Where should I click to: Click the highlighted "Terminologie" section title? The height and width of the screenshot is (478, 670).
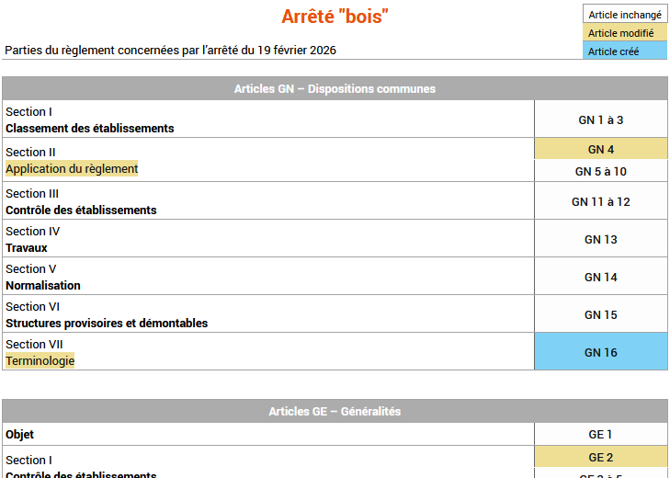pyautogui.click(x=40, y=361)
